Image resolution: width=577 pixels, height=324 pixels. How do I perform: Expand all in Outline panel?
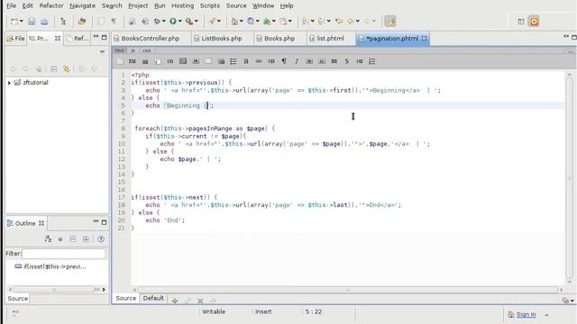click(x=86, y=239)
